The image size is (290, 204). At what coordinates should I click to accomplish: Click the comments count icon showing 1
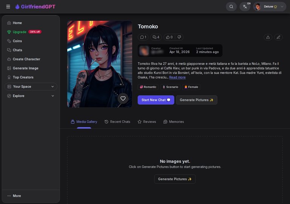[143, 37]
